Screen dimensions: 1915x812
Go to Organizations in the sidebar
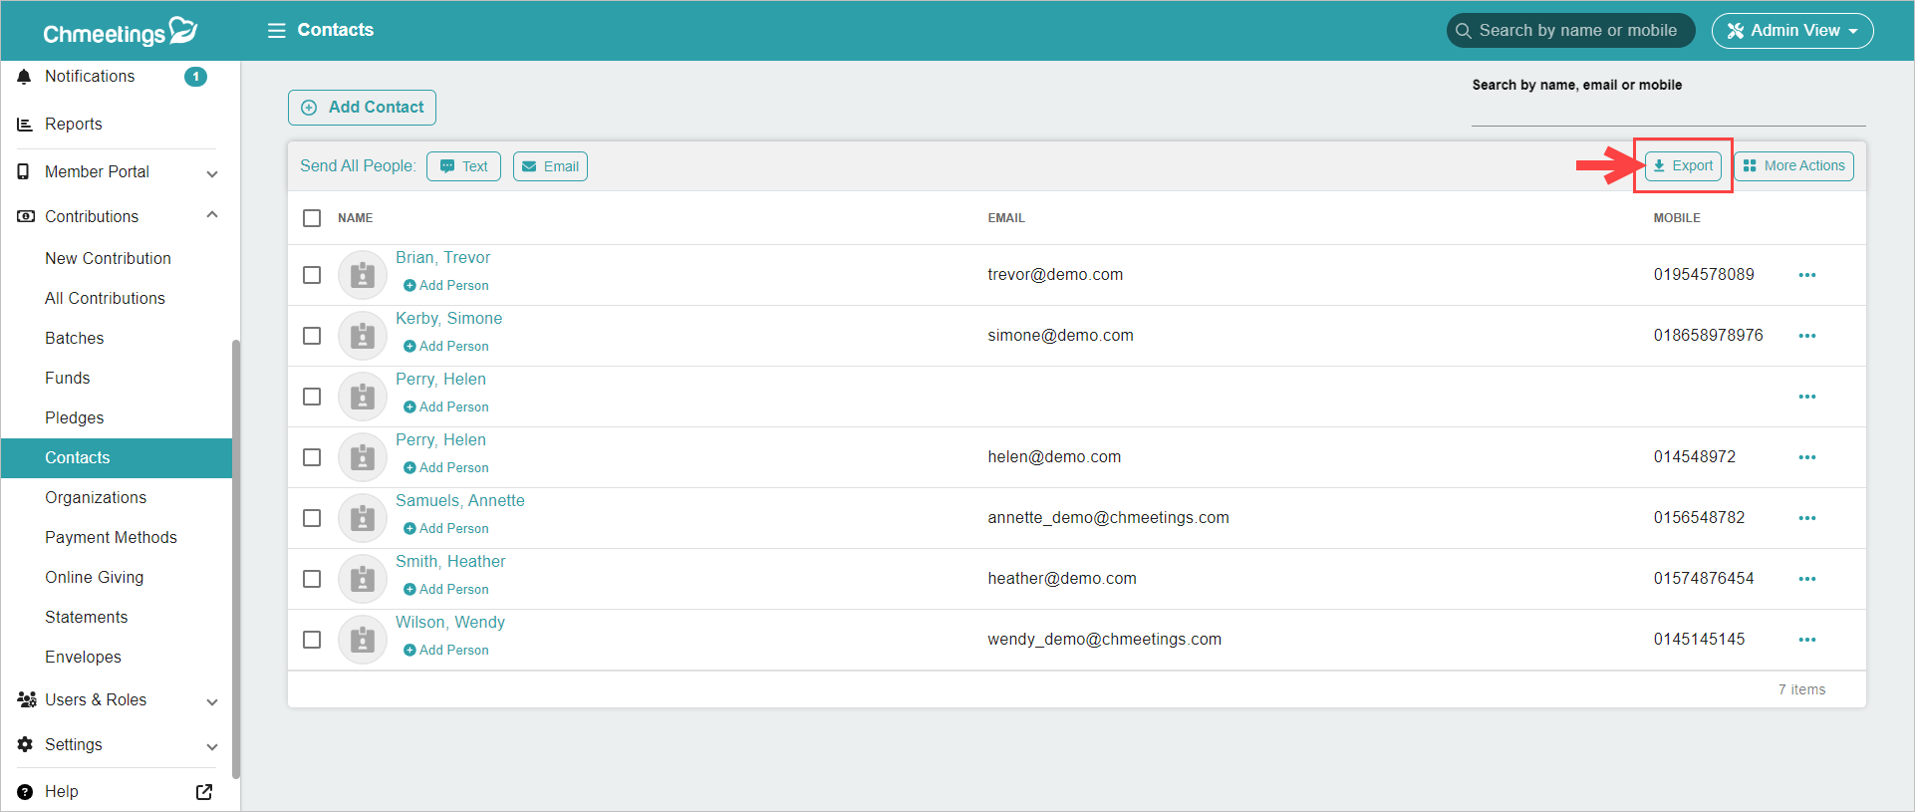pos(96,497)
